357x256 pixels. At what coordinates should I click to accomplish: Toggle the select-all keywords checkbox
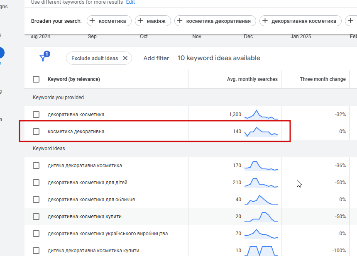36,79
